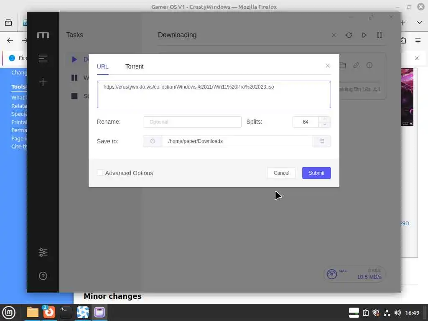
Task: Refresh the task list icon
Action: pyautogui.click(x=349, y=35)
